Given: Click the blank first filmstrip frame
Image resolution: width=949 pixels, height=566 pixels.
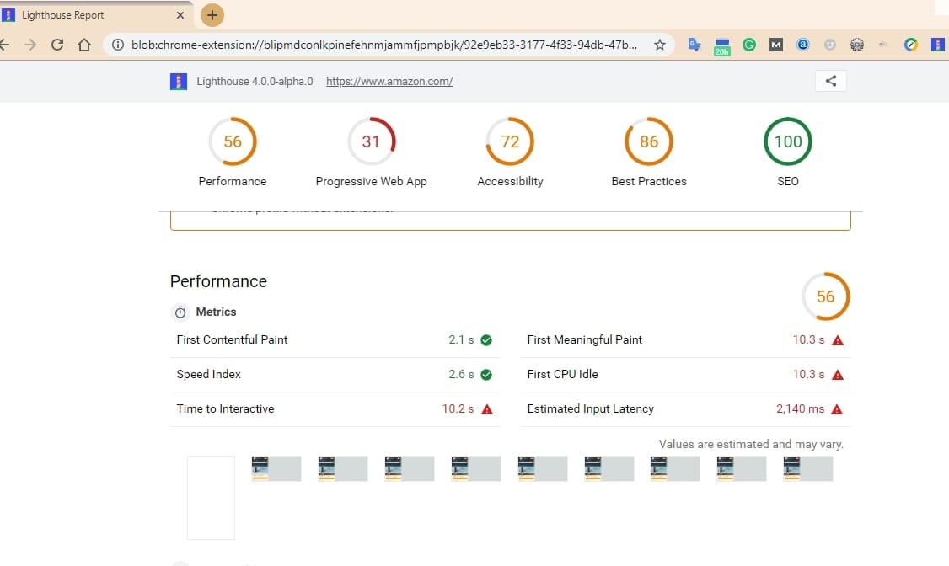Looking at the screenshot, I should tap(211, 498).
